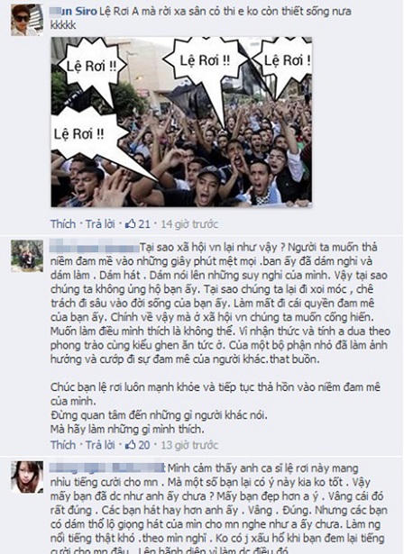Open the 13 giờ trước timestamp
Screen dimensions: 404x554
tap(189, 445)
